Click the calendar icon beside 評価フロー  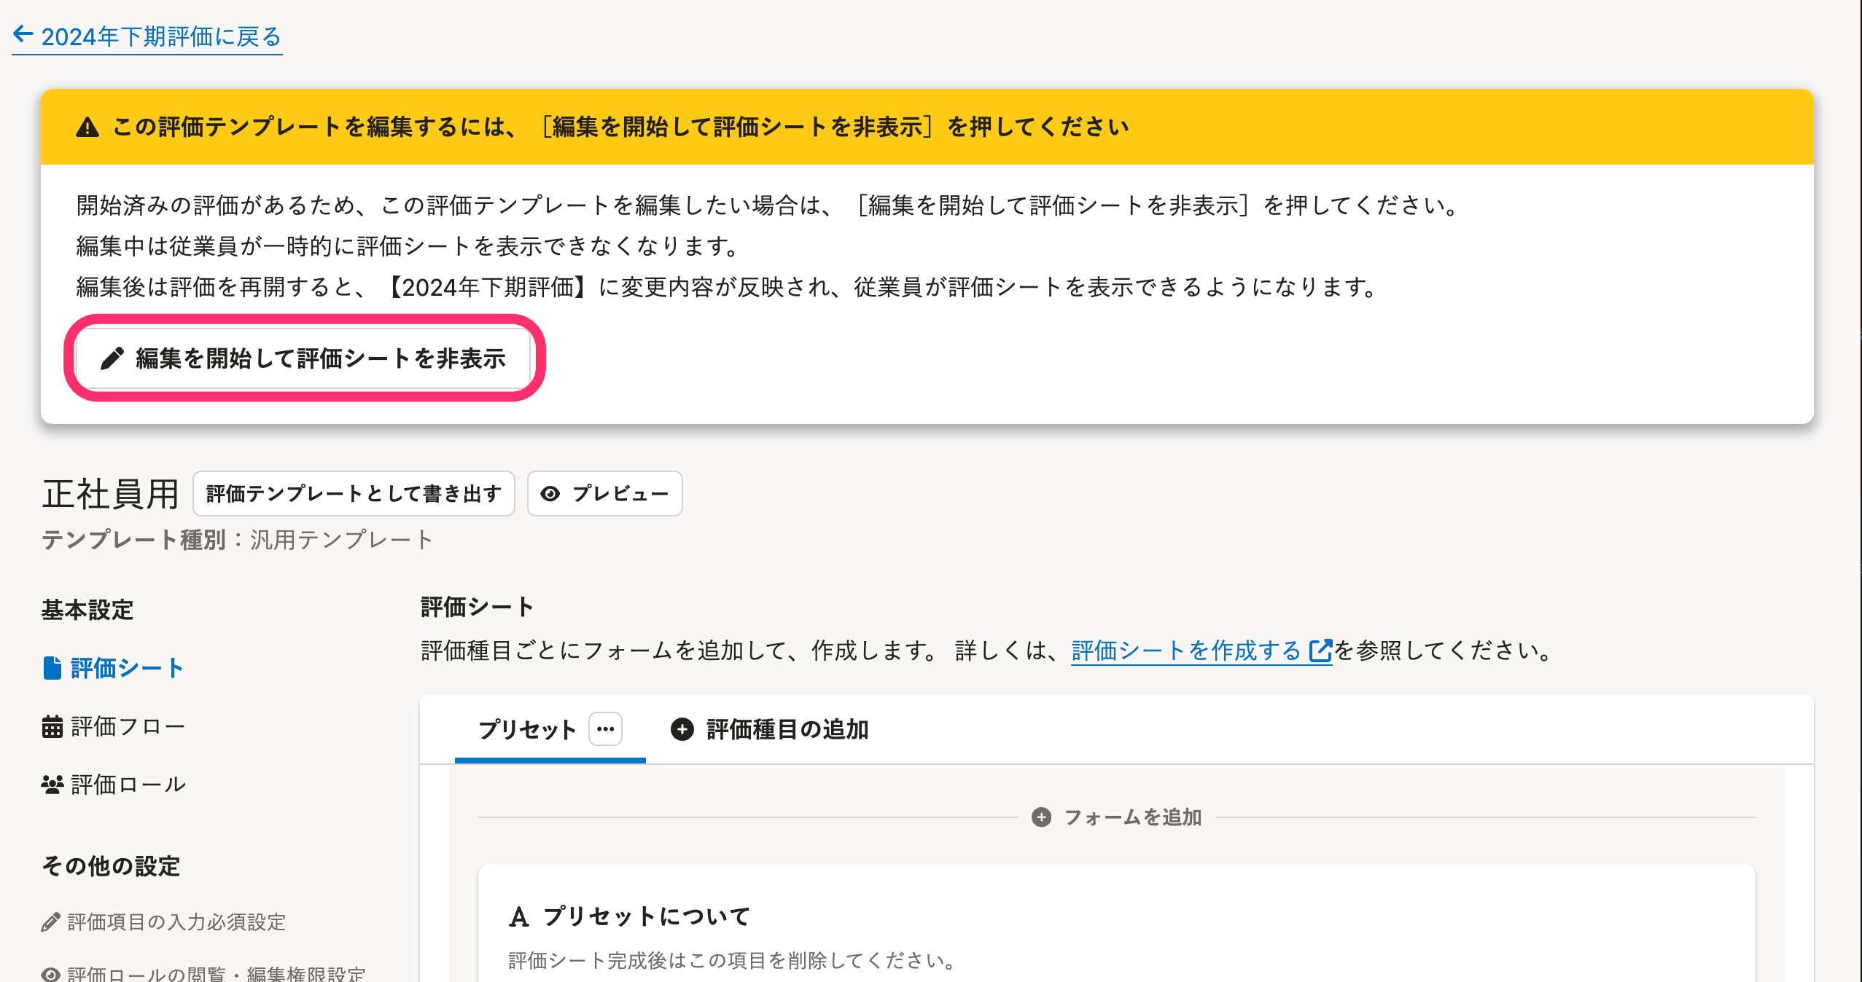tap(52, 726)
